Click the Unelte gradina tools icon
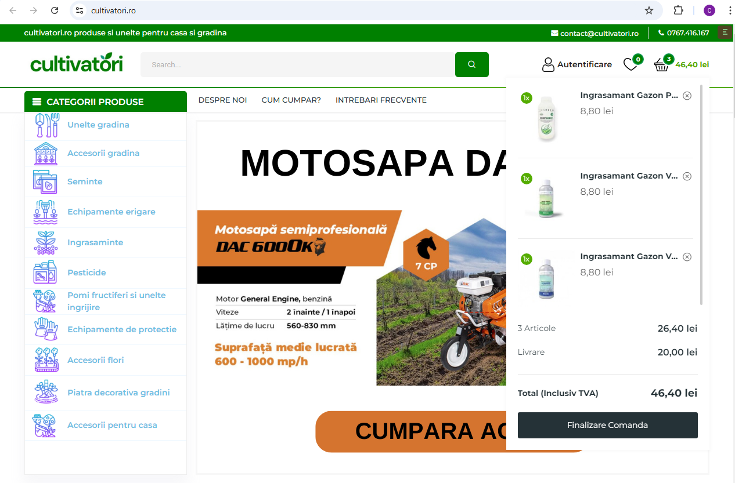Image resolution: width=735 pixels, height=483 pixels. [46, 125]
